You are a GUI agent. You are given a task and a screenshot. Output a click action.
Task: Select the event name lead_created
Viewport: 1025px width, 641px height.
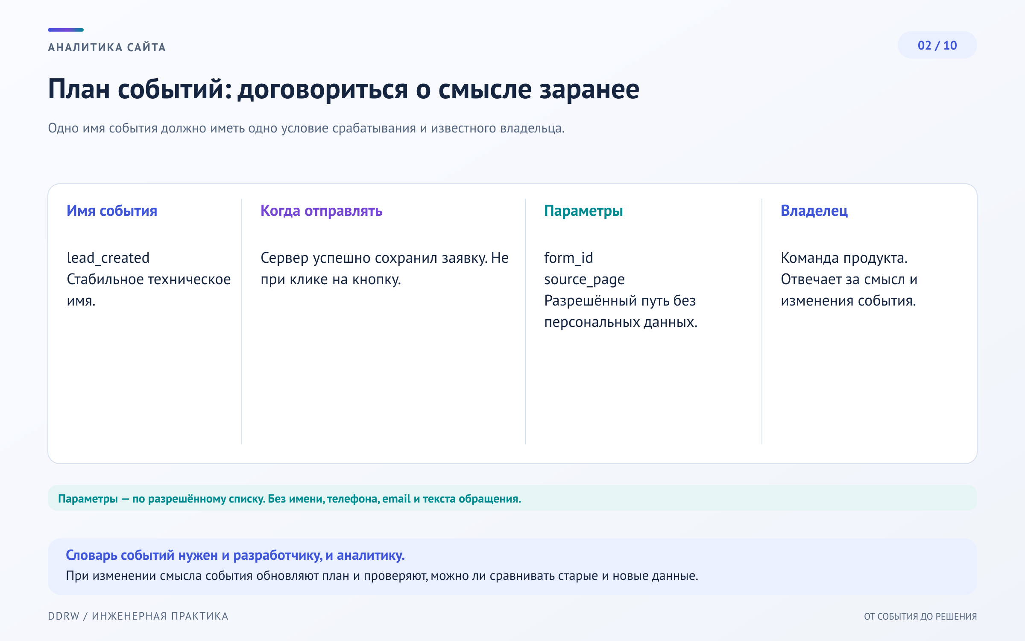point(108,258)
